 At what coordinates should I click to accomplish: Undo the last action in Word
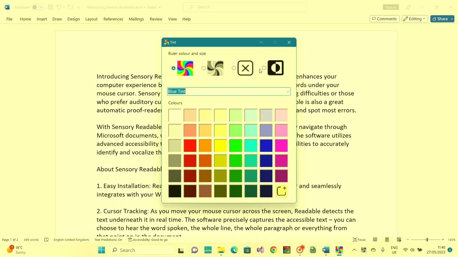59,7
